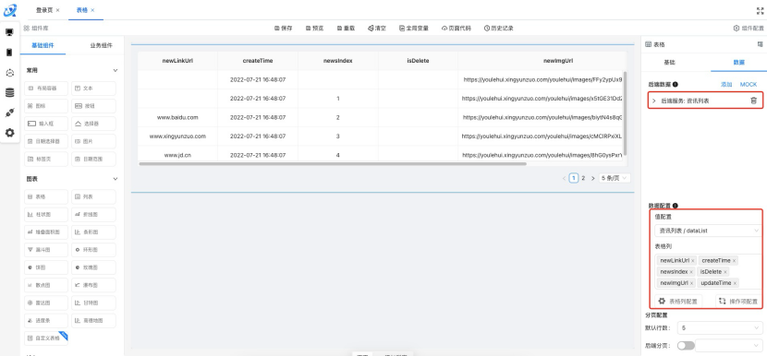Image resolution: width=767 pixels, height=356 pixels.
Task: Open the database icon in left sidebar
Action: 9,93
